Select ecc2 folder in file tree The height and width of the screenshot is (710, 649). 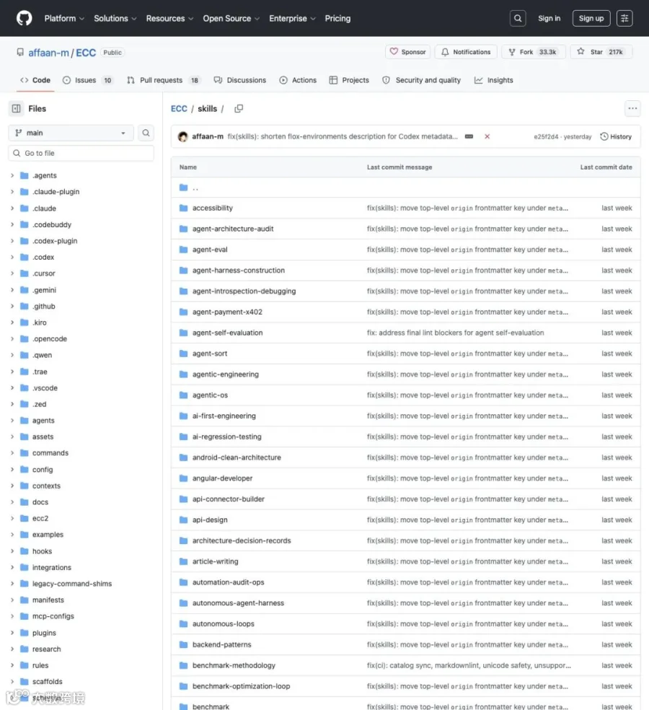(x=40, y=519)
